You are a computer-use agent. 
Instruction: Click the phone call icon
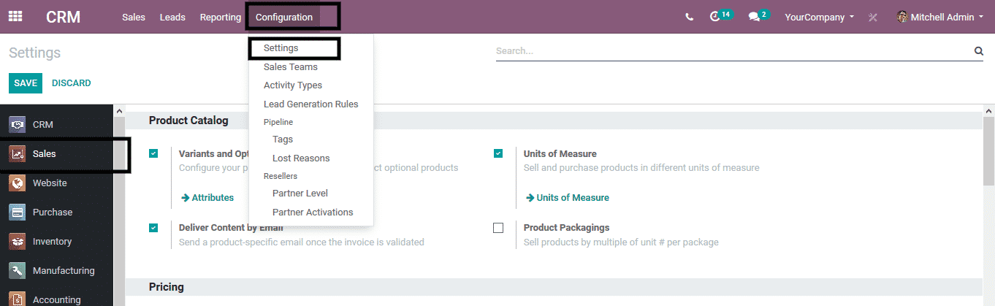point(689,17)
